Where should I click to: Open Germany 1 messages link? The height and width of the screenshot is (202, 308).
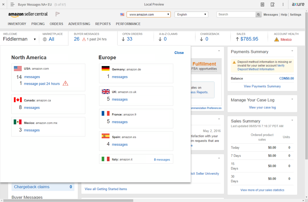point(120,77)
